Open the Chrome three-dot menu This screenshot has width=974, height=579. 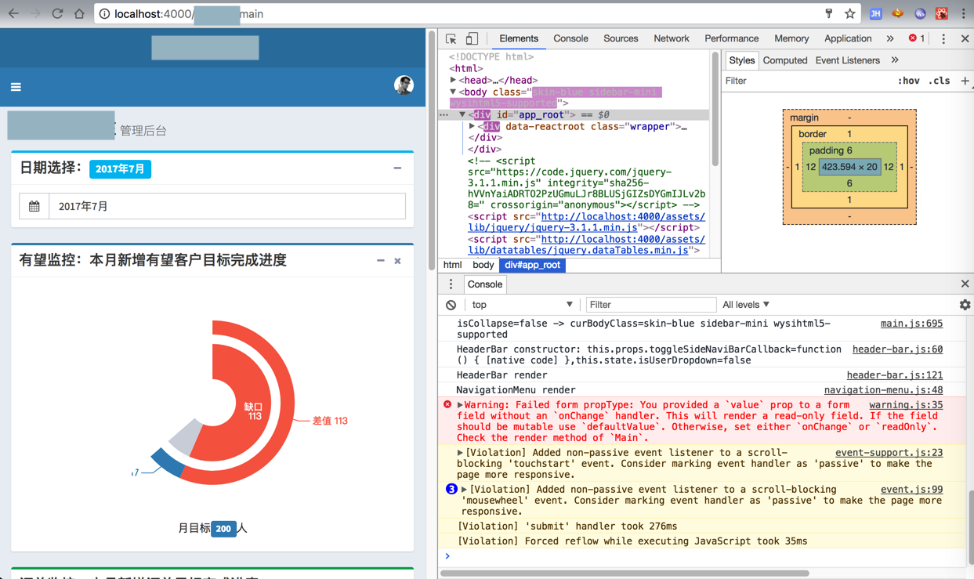pyautogui.click(x=964, y=13)
